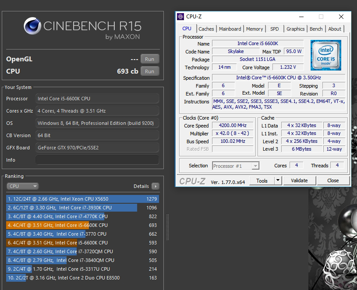357x290 pixels.
Task: Expand the Tools dropdown arrow
Action: [278, 181]
